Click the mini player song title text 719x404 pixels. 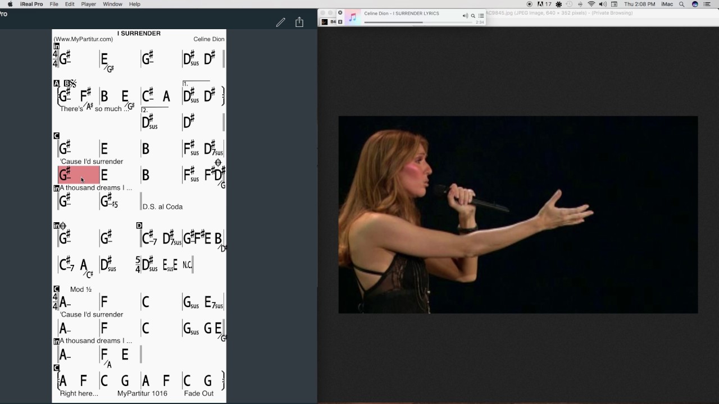(402, 13)
